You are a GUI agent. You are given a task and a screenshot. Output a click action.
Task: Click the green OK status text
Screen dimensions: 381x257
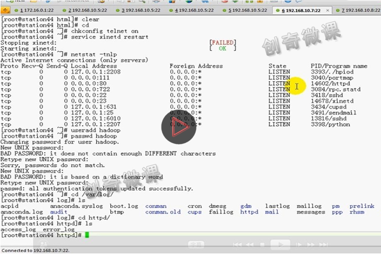point(223,48)
